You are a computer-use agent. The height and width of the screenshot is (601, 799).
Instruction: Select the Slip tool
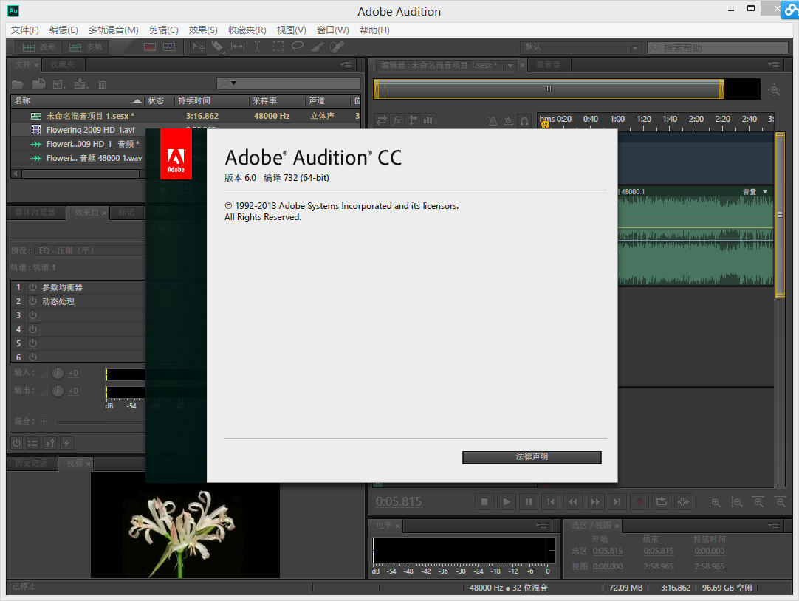[238, 47]
